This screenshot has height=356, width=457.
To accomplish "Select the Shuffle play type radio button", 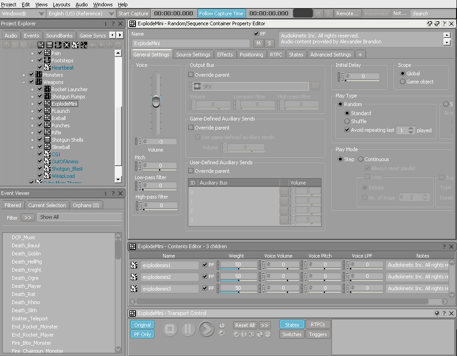I will pos(346,121).
